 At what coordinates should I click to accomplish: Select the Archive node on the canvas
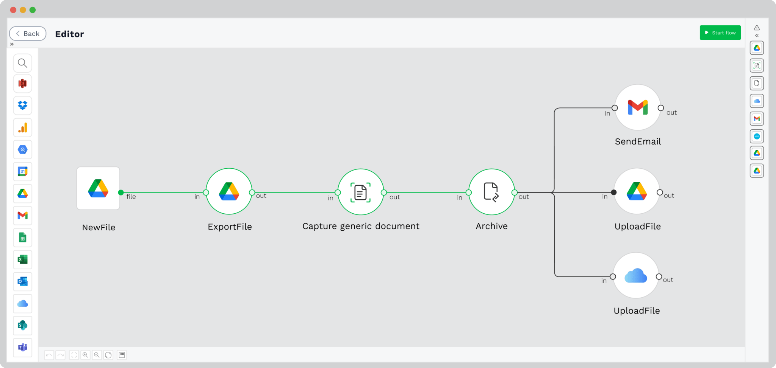tap(491, 192)
